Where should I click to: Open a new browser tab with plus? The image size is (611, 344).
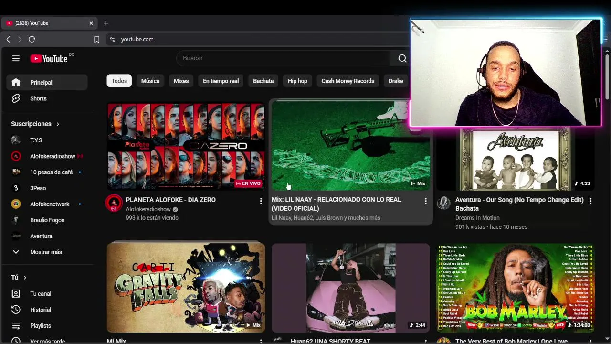click(106, 23)
